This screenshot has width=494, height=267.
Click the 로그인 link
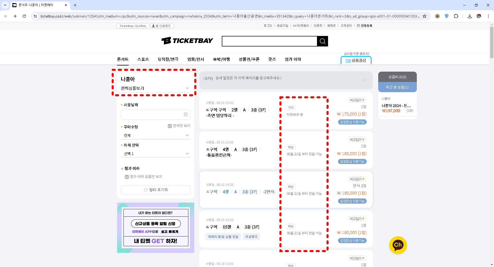point(268,26)
